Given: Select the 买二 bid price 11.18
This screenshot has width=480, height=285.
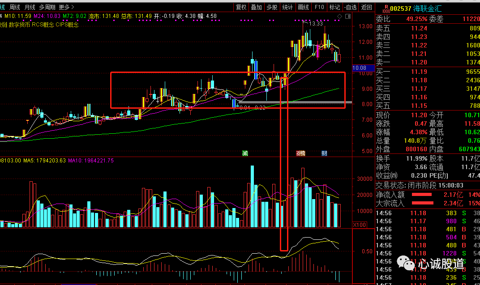Looking at the screenshot, I should tap(419, 81).
